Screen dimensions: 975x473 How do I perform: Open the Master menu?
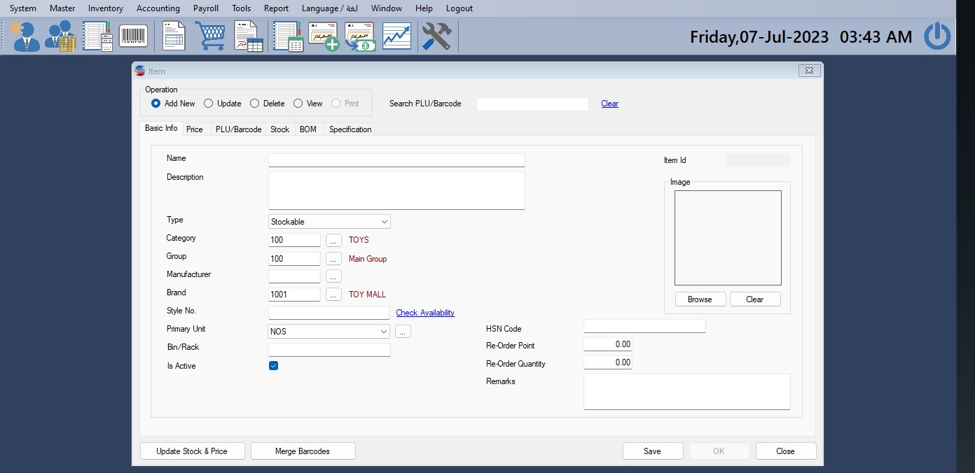pos(62,8)
